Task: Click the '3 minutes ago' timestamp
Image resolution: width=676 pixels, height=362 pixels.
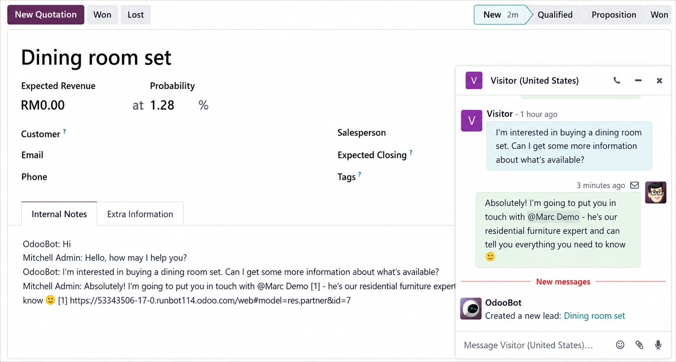Action: [601, 185]
